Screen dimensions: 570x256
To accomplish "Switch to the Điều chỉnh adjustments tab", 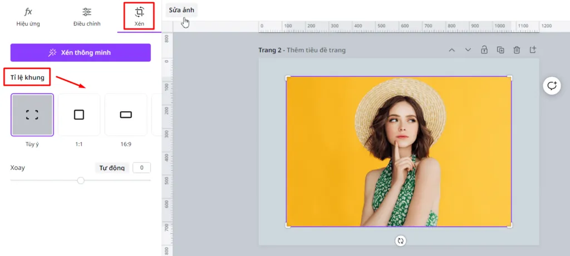I will point(87,17).
